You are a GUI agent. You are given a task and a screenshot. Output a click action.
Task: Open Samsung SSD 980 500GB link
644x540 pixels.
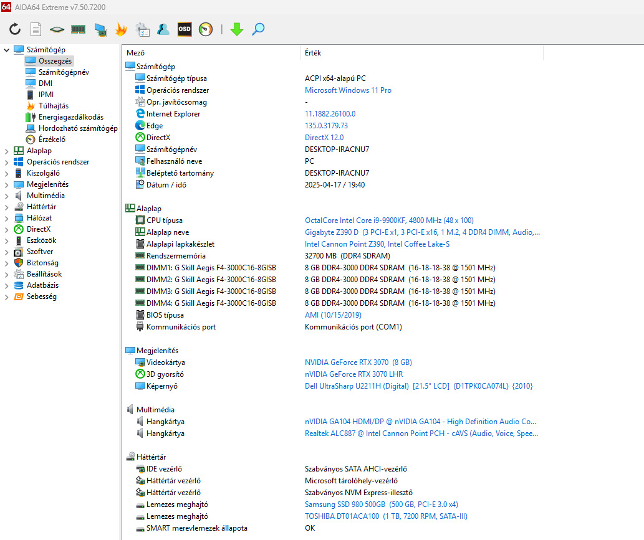pos(381,504)
